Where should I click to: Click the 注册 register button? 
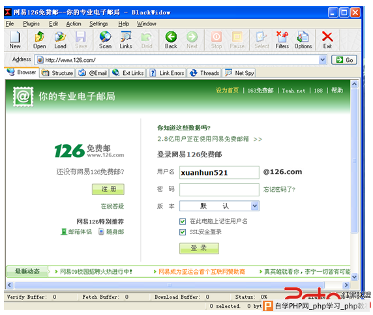click(108, 189)
